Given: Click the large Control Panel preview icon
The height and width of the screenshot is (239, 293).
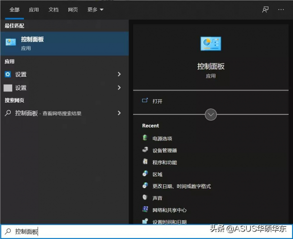Looking at the screenshot, I should (x=210, y=43).
